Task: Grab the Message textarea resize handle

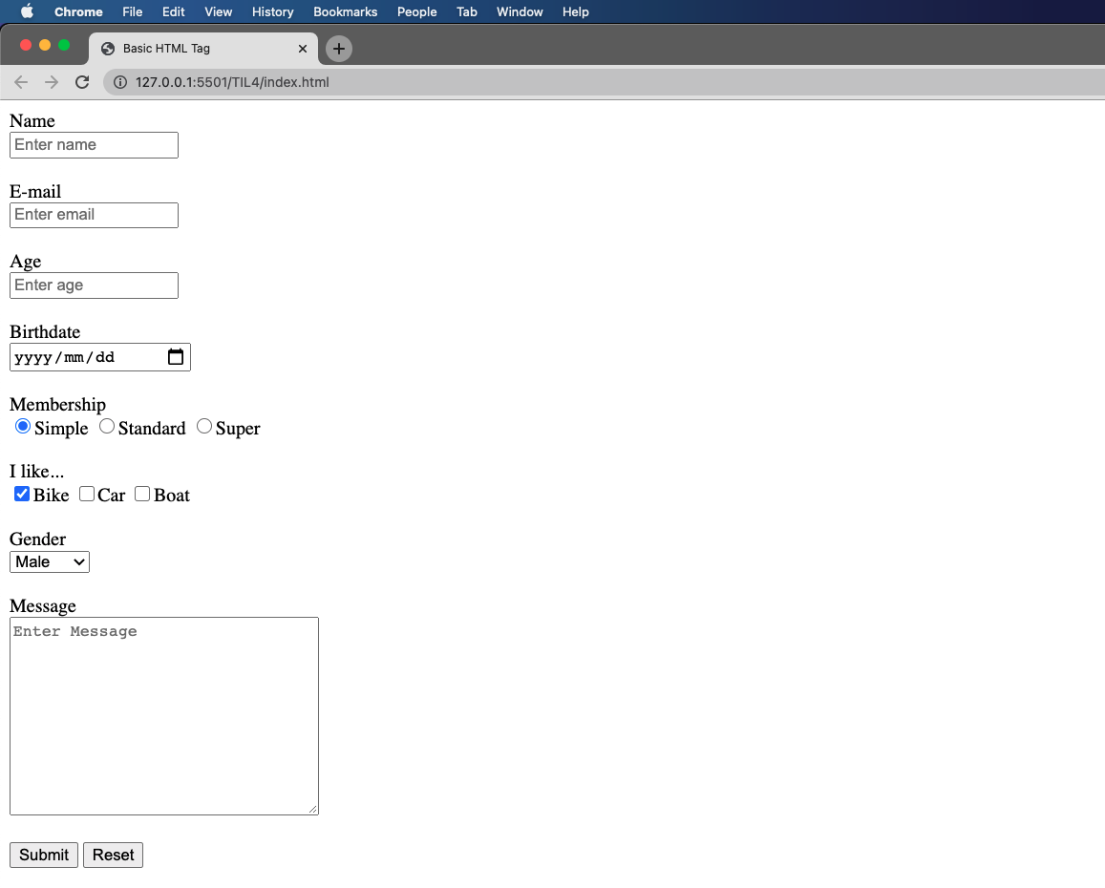Action: [313, 809]
